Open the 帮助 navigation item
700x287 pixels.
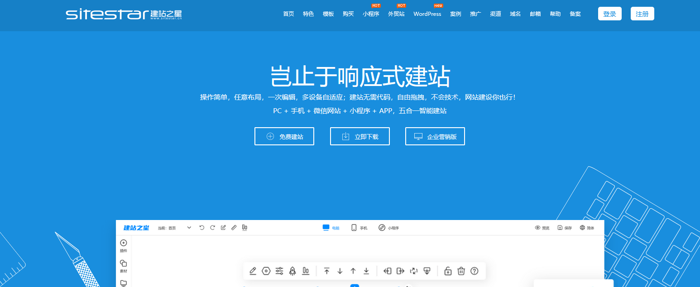point(555,14)
